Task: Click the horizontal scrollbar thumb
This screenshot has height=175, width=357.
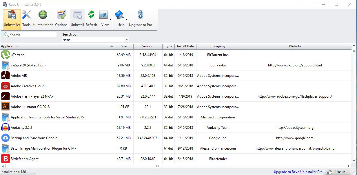Action: point(157,166)
